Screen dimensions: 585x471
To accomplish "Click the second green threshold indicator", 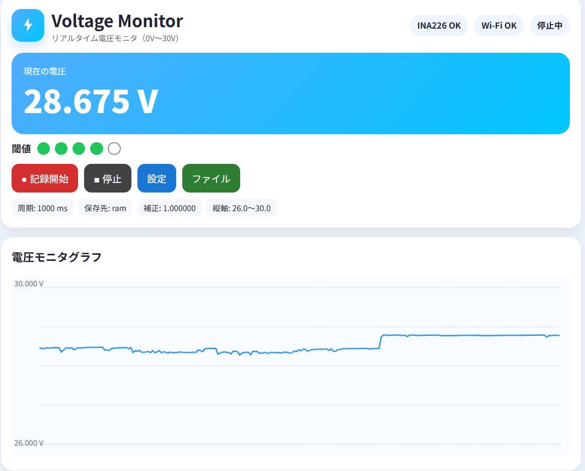I will click(x=61, y=149).
